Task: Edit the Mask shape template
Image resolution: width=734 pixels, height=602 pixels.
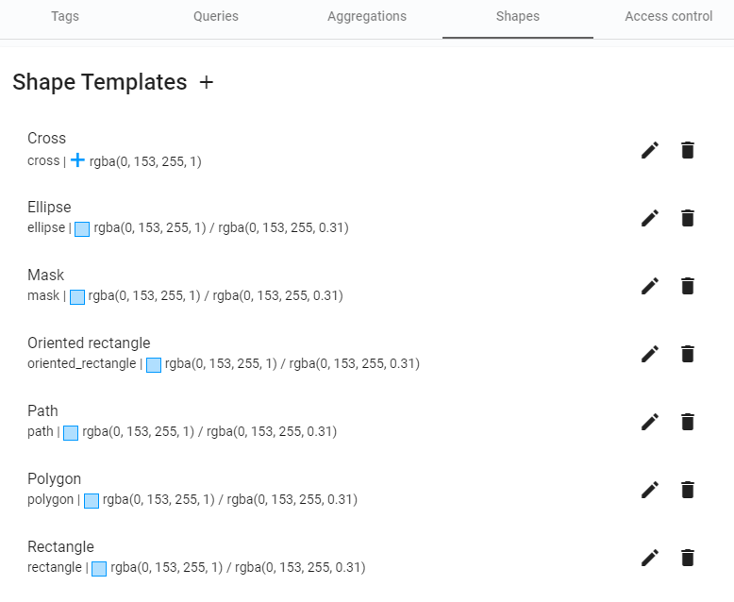Action: [x=650, y=286]
